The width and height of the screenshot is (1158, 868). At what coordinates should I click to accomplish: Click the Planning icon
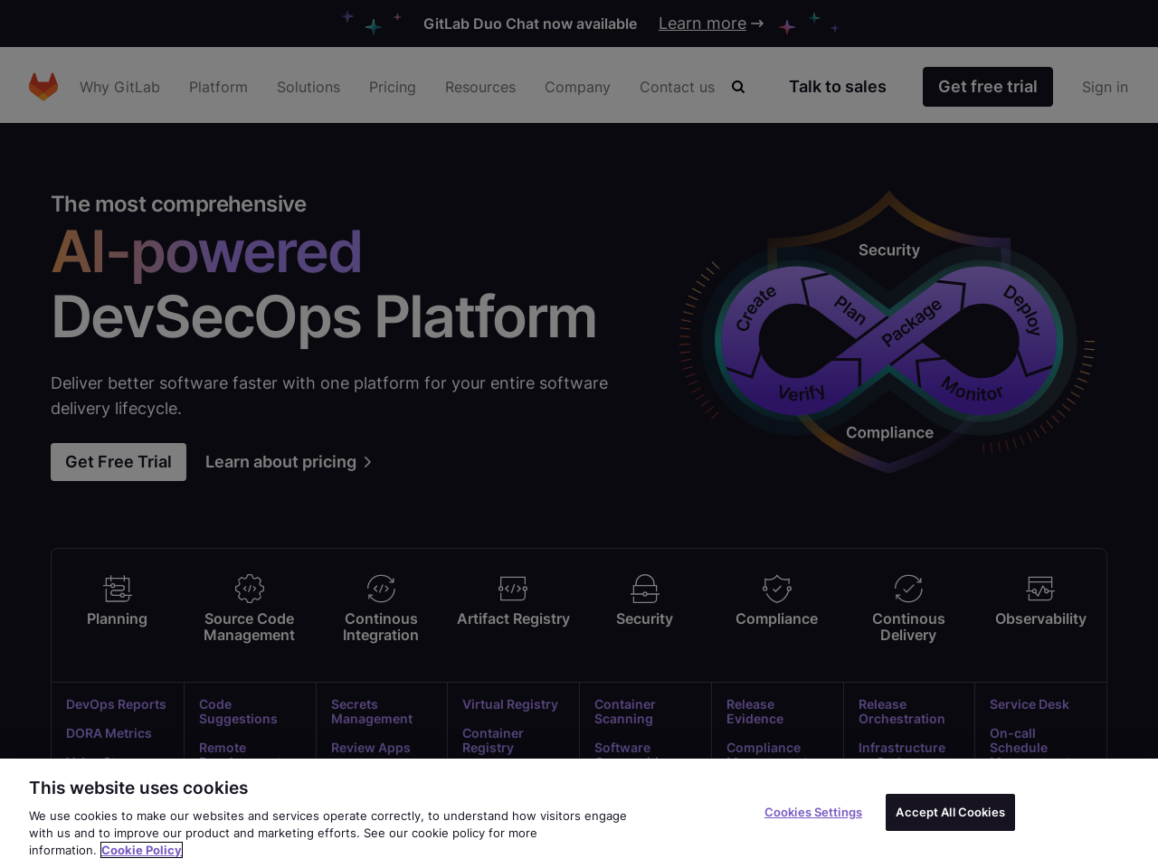pos(118,589)
